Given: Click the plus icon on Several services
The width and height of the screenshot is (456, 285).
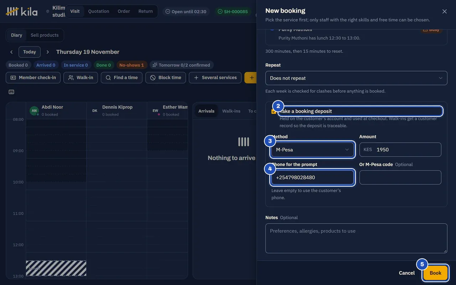Looking at the screenshot, I should click(x=196, y=78).
